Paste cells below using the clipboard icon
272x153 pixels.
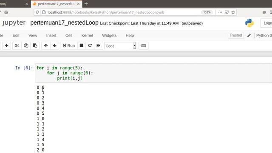[x=35, y=45]
